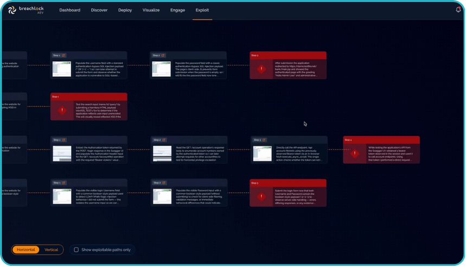Open link icon on Directly call API endpoint Step 3
This screenshot has height=267, width=466.
tap(264, 140)
